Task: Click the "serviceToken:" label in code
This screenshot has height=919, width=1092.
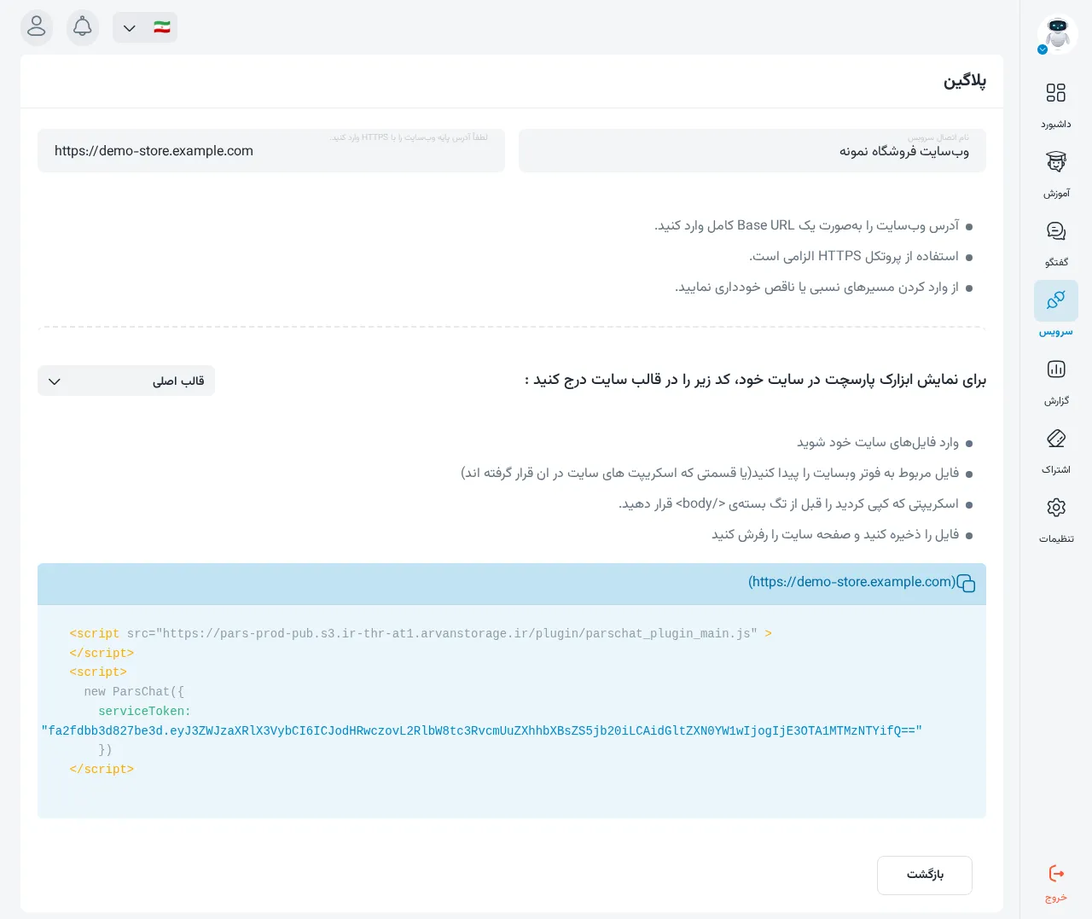Action: 144,712
